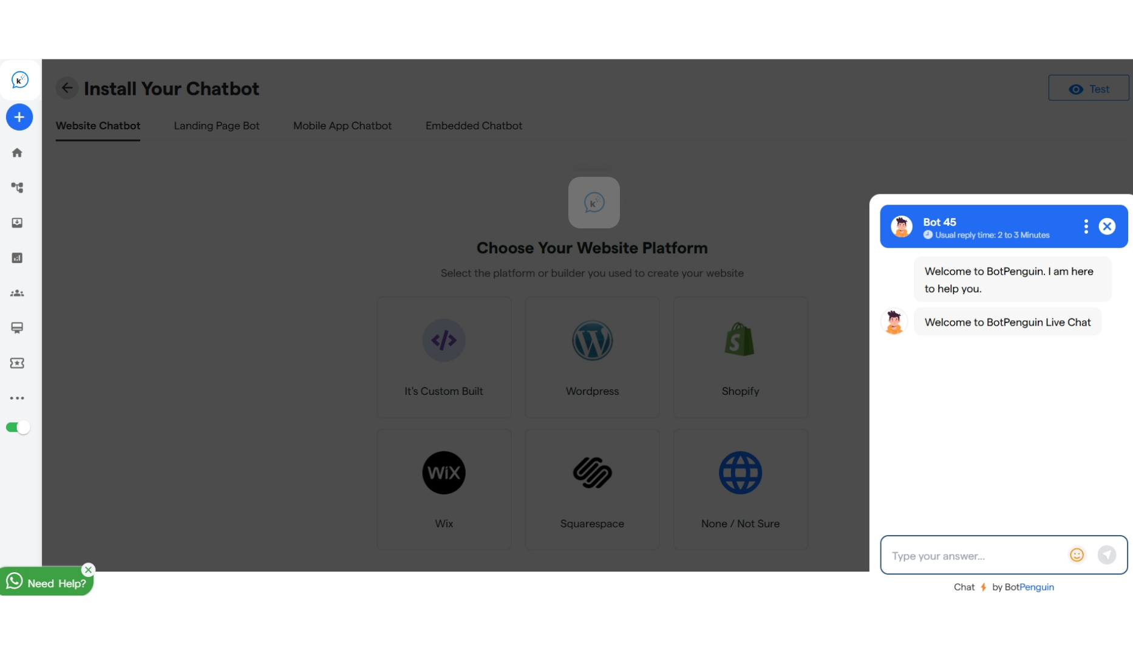Switch to Embedded Chatbot tab
Viewport: 1133px width, 656px height.
(x=474, y=126)
